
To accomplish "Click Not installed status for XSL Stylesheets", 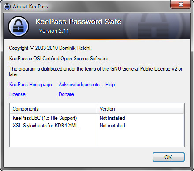I will pyautogui.click(x=112, y=126).
